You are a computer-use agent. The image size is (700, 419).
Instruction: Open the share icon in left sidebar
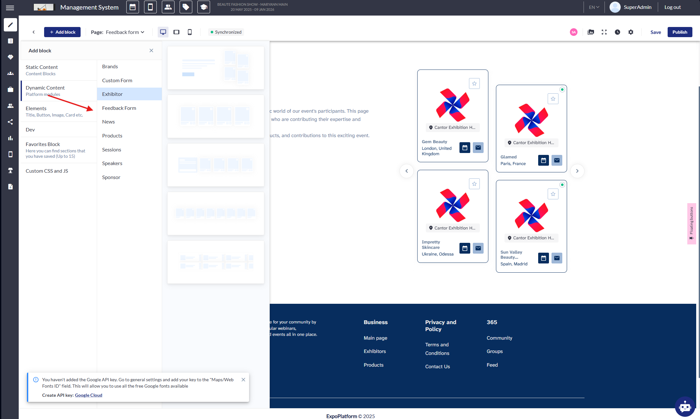[10, 122]
